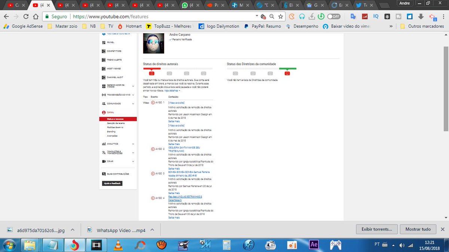Click the copyright icon beside AVISO 3
449x252 pixels.
153,174
